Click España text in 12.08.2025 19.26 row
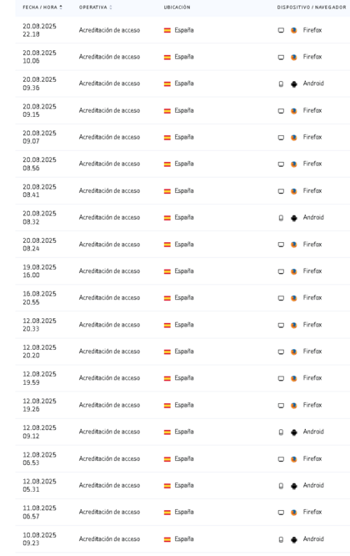Image resolution: width=350 pixels, height=556 pixels. pyautogui.click(x=184, y=405)
